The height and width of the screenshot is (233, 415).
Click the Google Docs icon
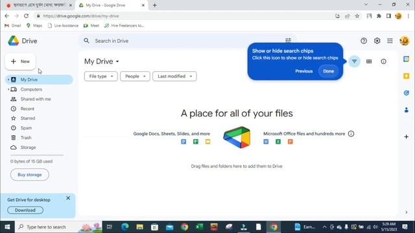(x=184, y=142)
